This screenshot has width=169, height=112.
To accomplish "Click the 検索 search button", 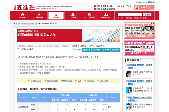I will pyautogui.click(x=147, y=14).
